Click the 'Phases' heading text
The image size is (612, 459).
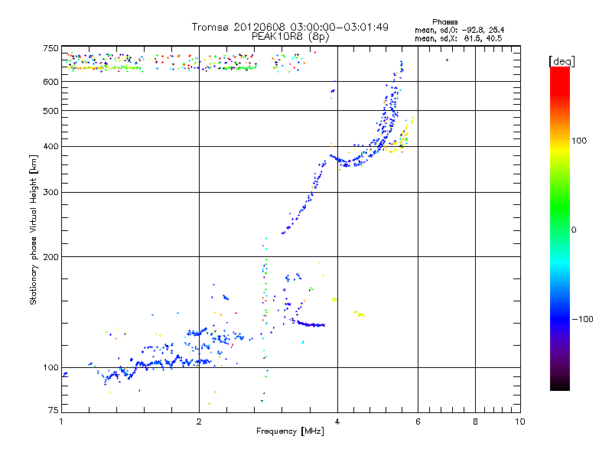[445, 22]
